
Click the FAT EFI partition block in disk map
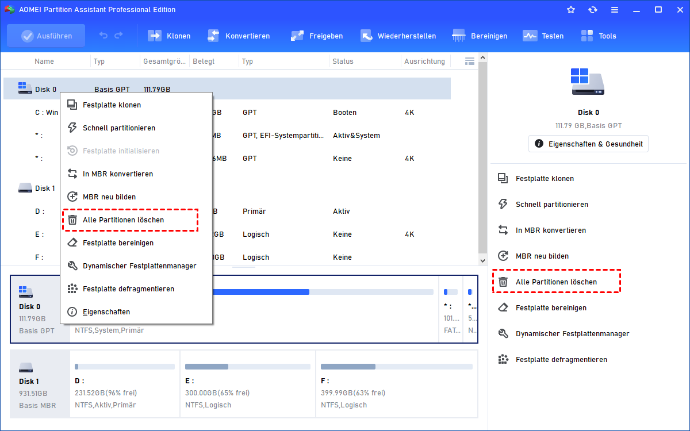pyautogui.click(x=451, y=310)
